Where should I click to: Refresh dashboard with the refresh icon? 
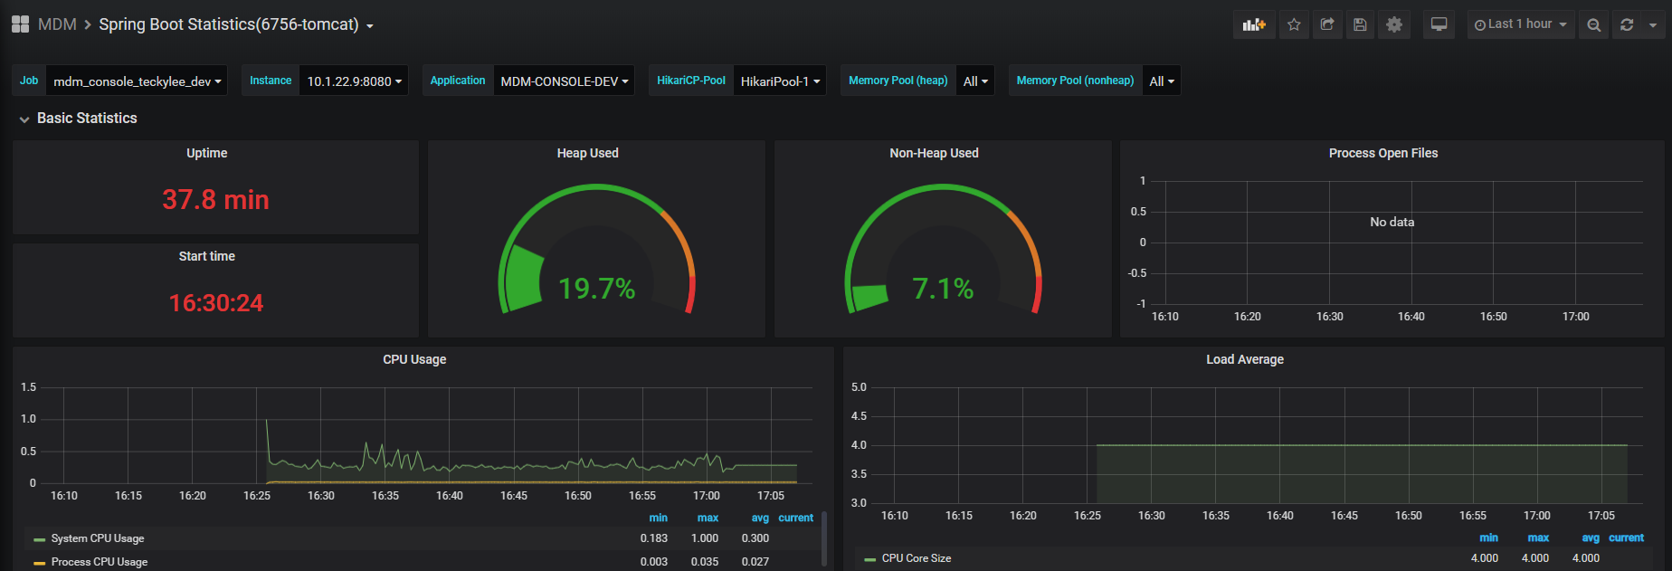point(1627,24)
